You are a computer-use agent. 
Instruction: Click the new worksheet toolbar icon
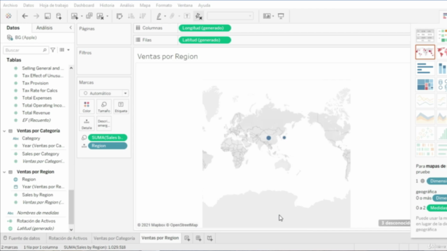click(75, 16)
